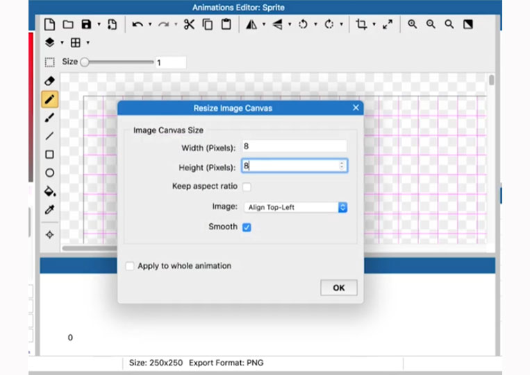Screen dimensions: 530x375
Task: Zoom in on the canvas
Action: point(413,24)
